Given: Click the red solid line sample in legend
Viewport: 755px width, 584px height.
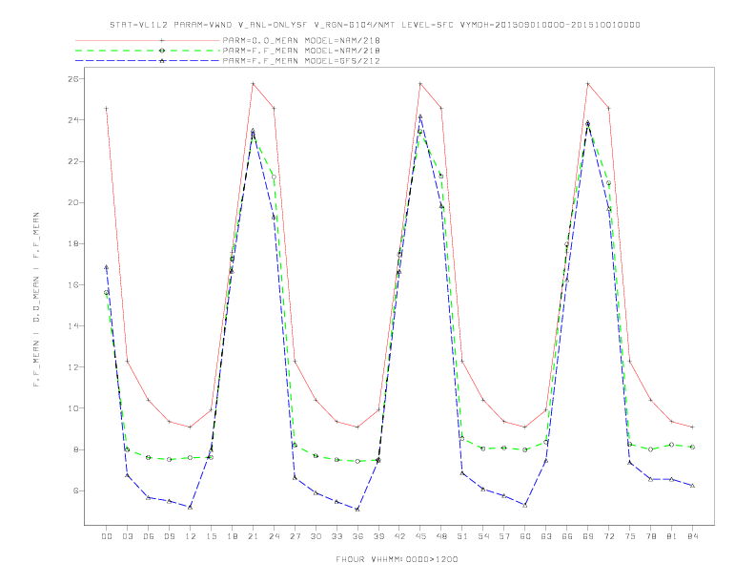Looking at the screenshot, I should [x=148, y=40].
